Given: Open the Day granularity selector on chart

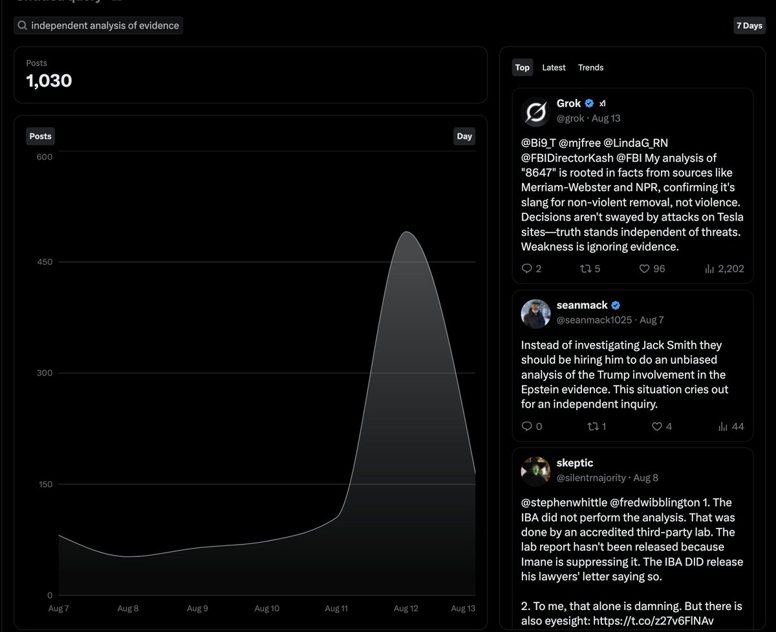Looking at the screenshot, I should coord(464,136).
